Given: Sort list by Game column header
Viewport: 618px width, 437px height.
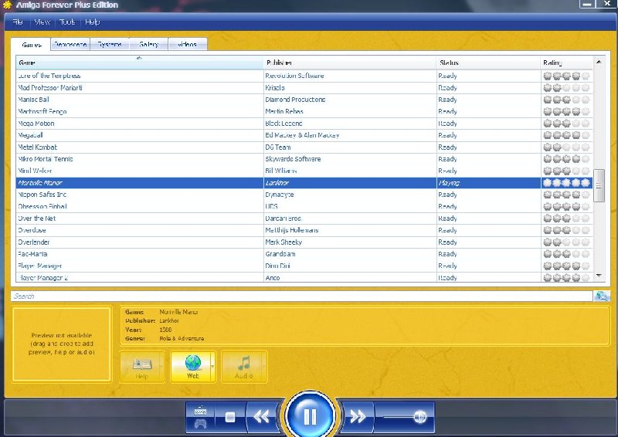Looking at the screenshot, I should point(140,63).
